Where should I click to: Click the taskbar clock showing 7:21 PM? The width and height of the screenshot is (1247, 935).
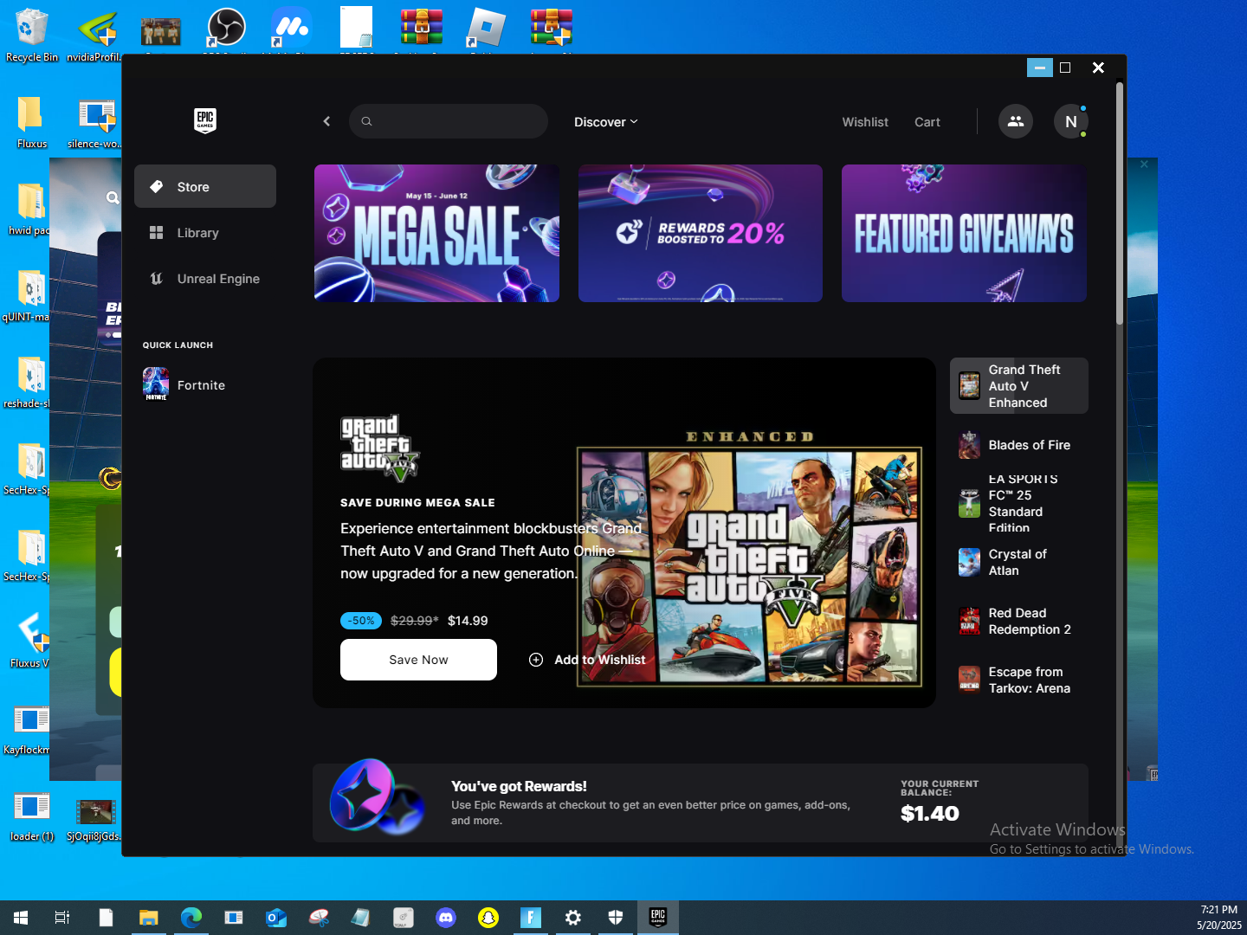1219,917
